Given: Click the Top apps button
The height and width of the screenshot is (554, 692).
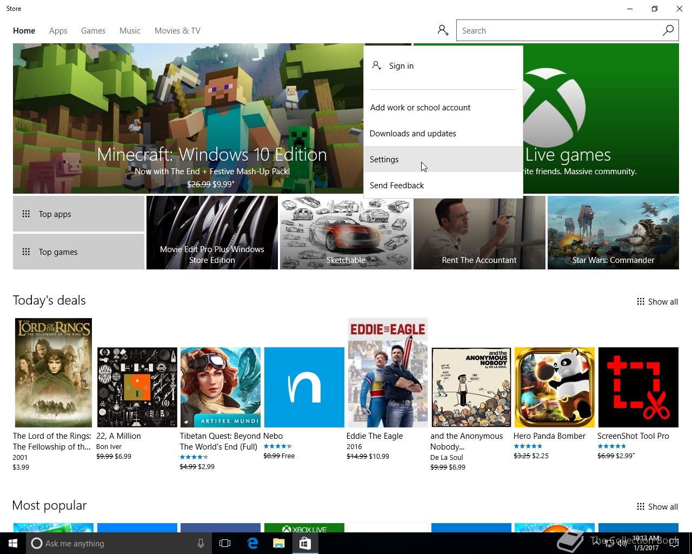Looking at the screenshot, I should [x=78, y=214].
